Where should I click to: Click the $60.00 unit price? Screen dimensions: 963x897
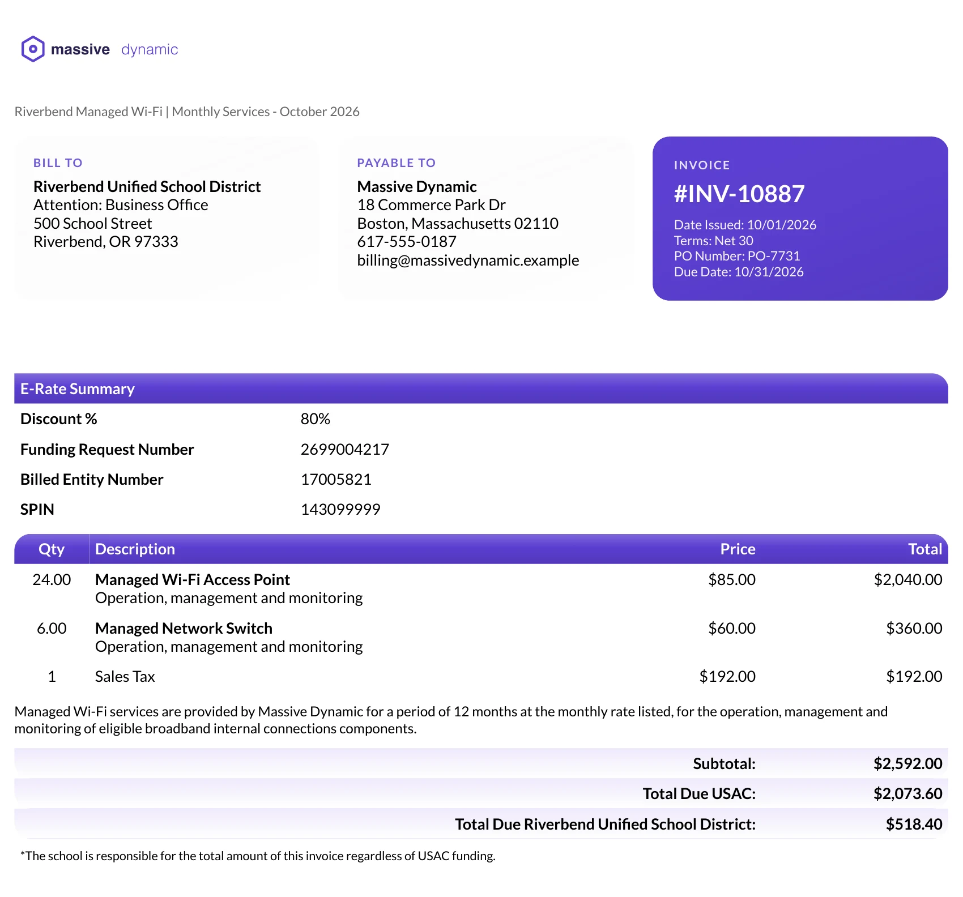click(x=732, y=628)
